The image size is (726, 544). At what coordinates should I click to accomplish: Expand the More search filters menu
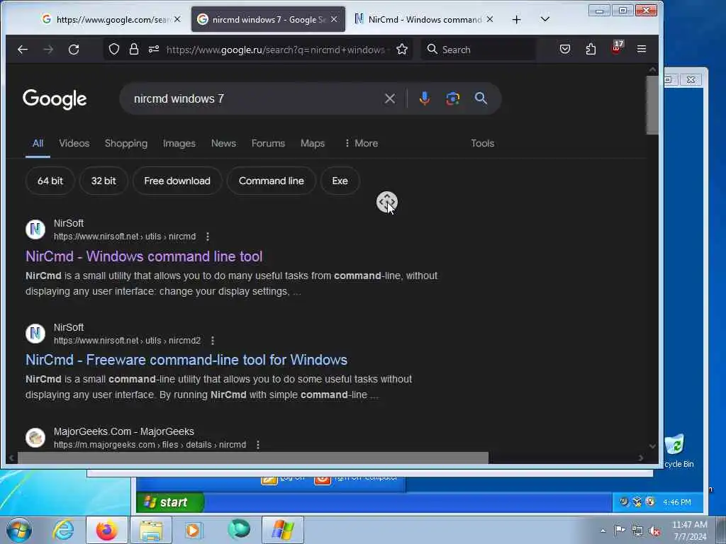pyautogui.click(x=361, y=143)
